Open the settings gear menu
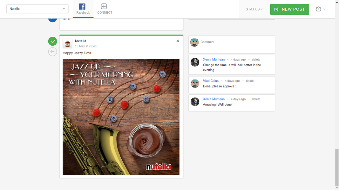Viewport: 339px width, 190px height. tap(318, 9)
